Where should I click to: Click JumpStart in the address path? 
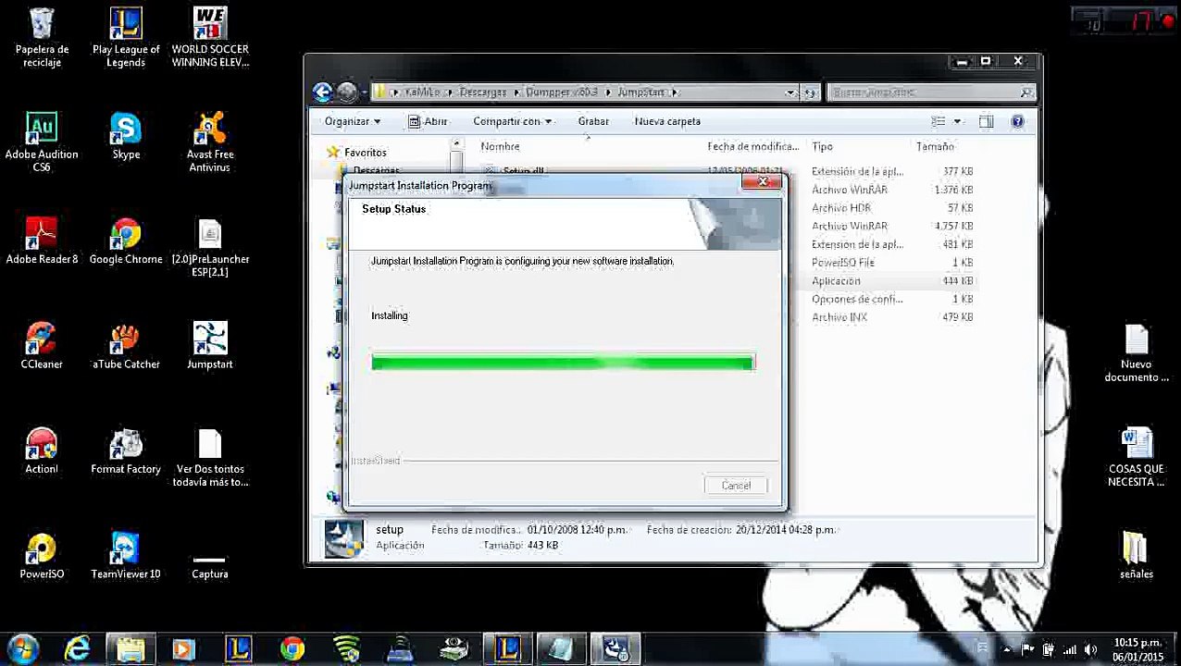click(641, 92)
